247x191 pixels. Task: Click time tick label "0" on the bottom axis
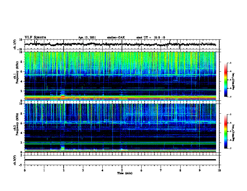[25, 170]
